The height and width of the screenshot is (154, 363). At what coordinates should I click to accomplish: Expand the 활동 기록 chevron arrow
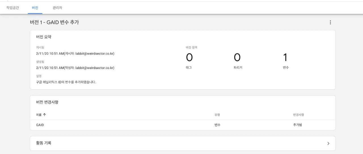[328, 143]
